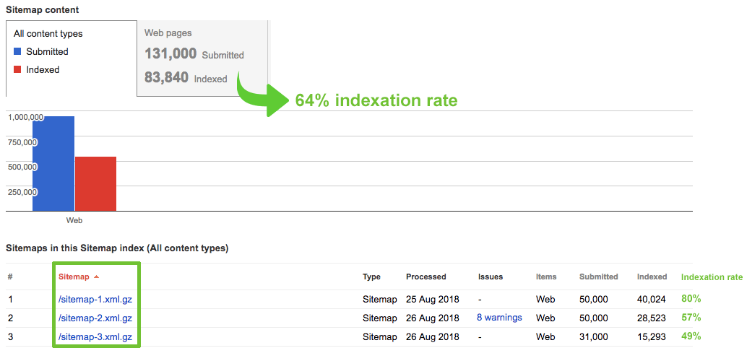Open the /sitemap-3.xml.gz link
The height and width of the screenshot is (348, 747).
click(95, 336)
